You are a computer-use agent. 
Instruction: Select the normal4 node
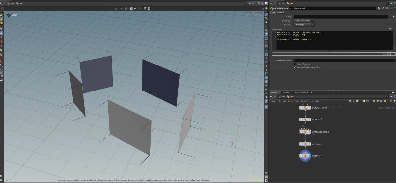[305, 156]
